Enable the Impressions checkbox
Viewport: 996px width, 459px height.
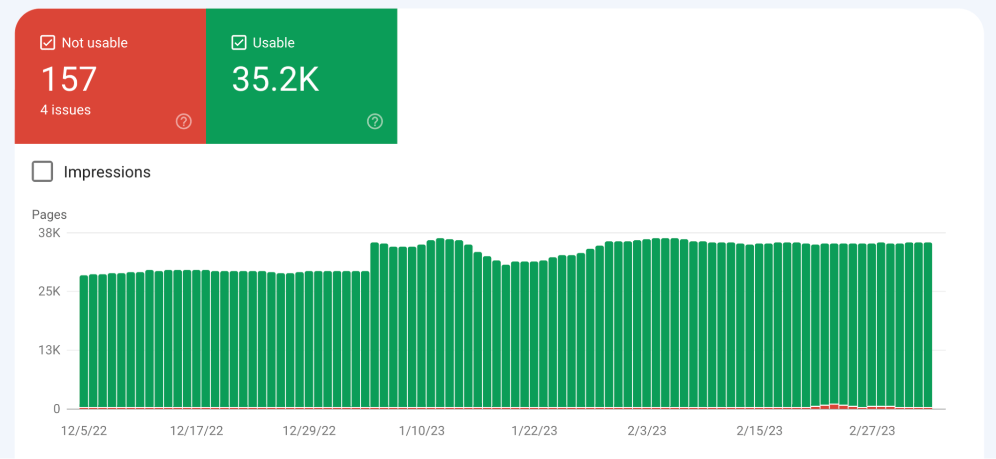coord(42,172)
